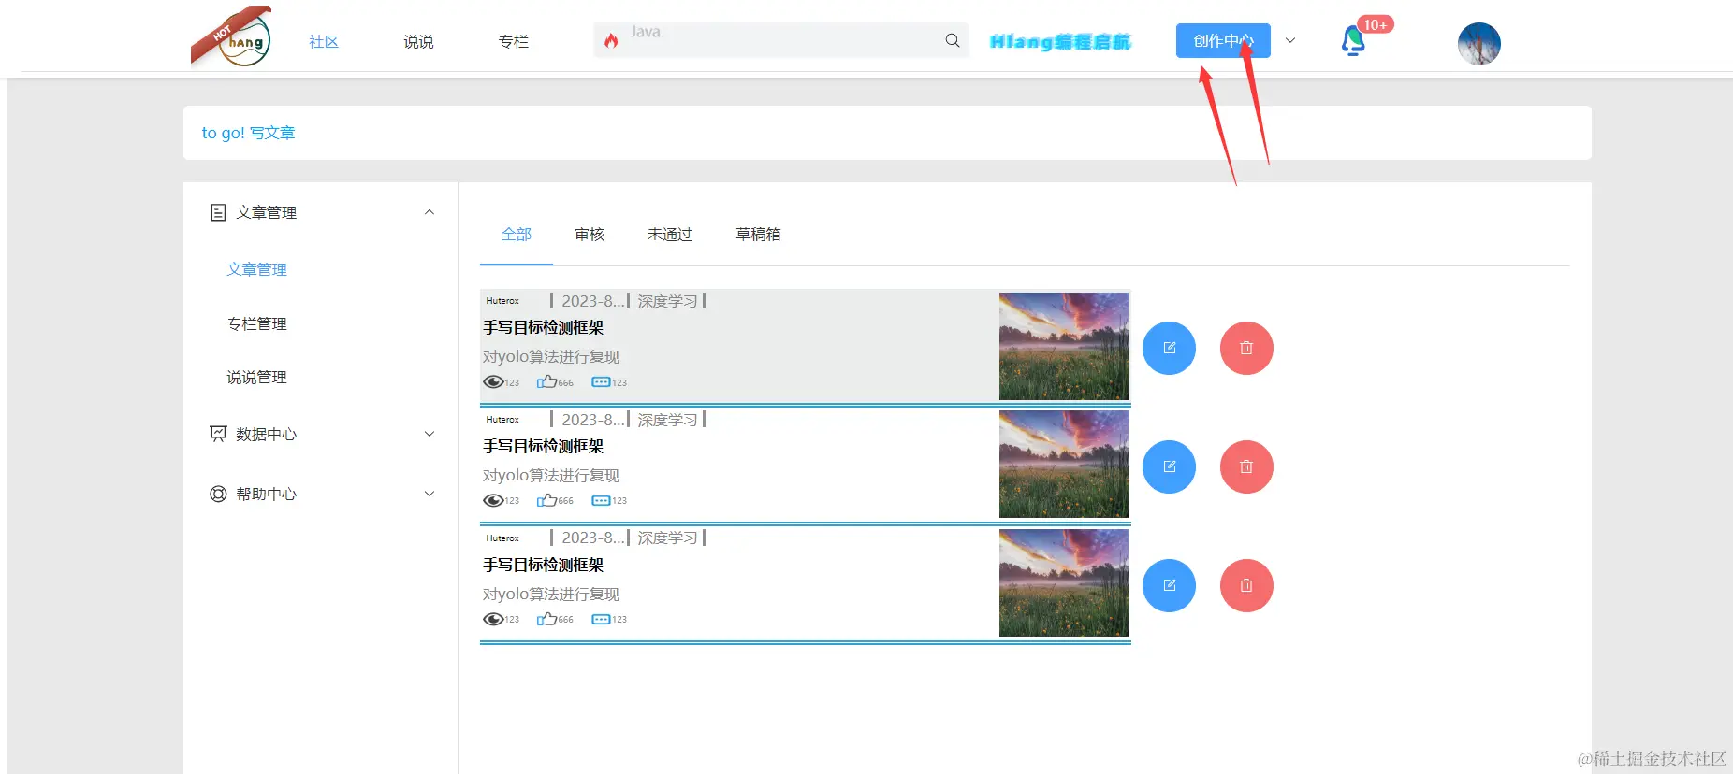This screenshot has width=1733, height=774.
Task: Expand the 数据中心 sidebar group
Action: [430, 434]
